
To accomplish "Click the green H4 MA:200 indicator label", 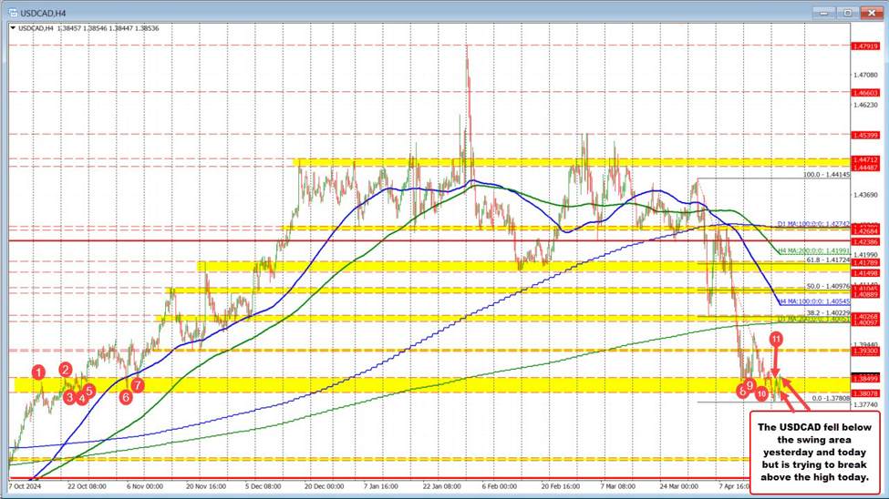I will click(x=814, y=249).
